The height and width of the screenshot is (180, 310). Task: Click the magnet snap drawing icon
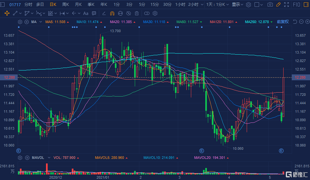112,13
